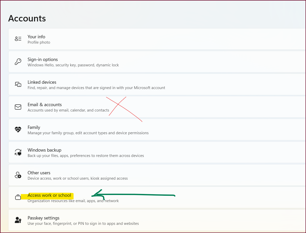This screenshot has height=233, width=306.
Task: Click 'Manage your family group' description
Action: (88, 133)
